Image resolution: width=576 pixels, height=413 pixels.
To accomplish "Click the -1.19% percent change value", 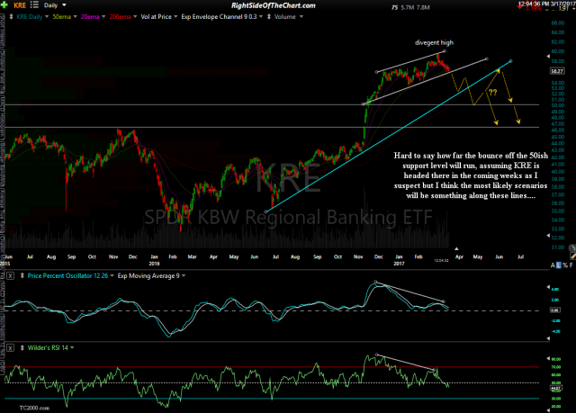I will coord(532,8).
